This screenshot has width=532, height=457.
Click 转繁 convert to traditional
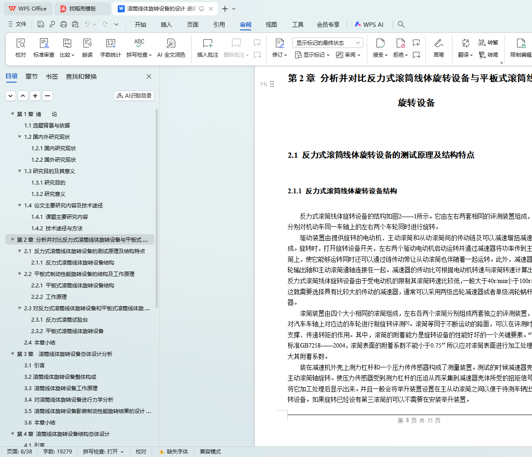[489, 43]
